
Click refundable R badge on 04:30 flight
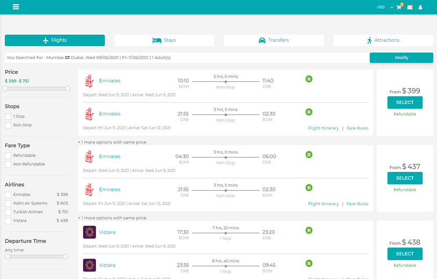coord(309,155)
